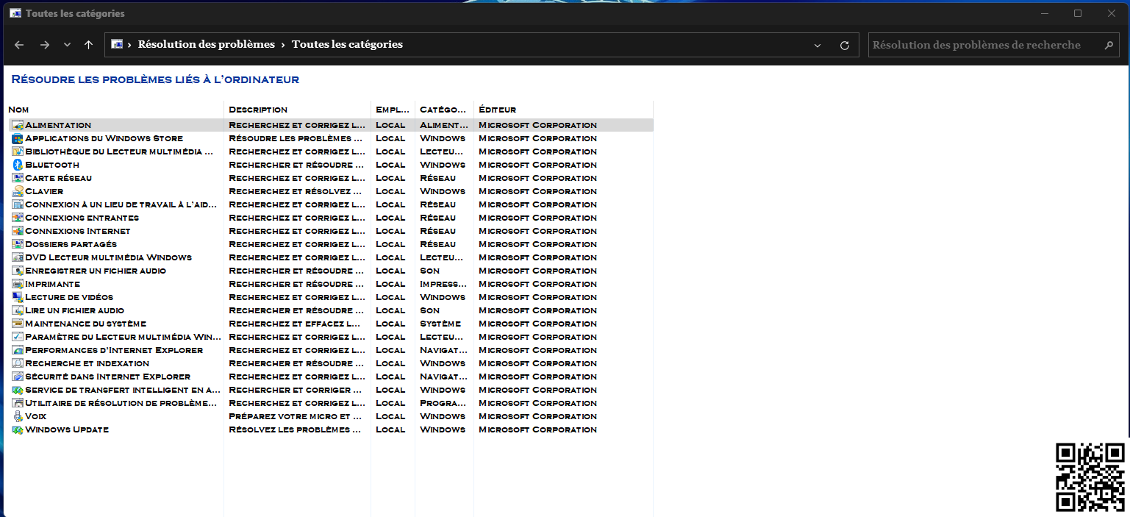
Task: Expand the chevron before Toutes les catégories
Action: click(283, 45)
